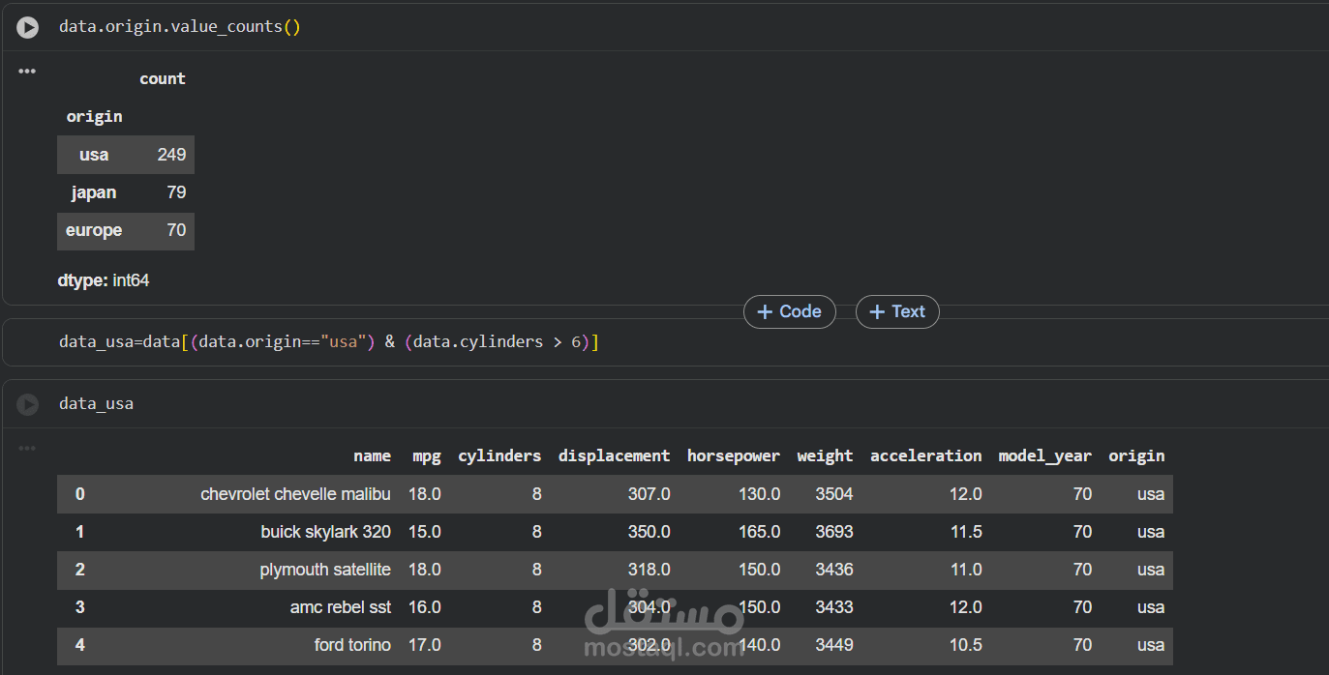The width and height of the screenshot is (1329, 675).
Task: Click the data_usa expression in the last cell
Action: click(96, 403)
